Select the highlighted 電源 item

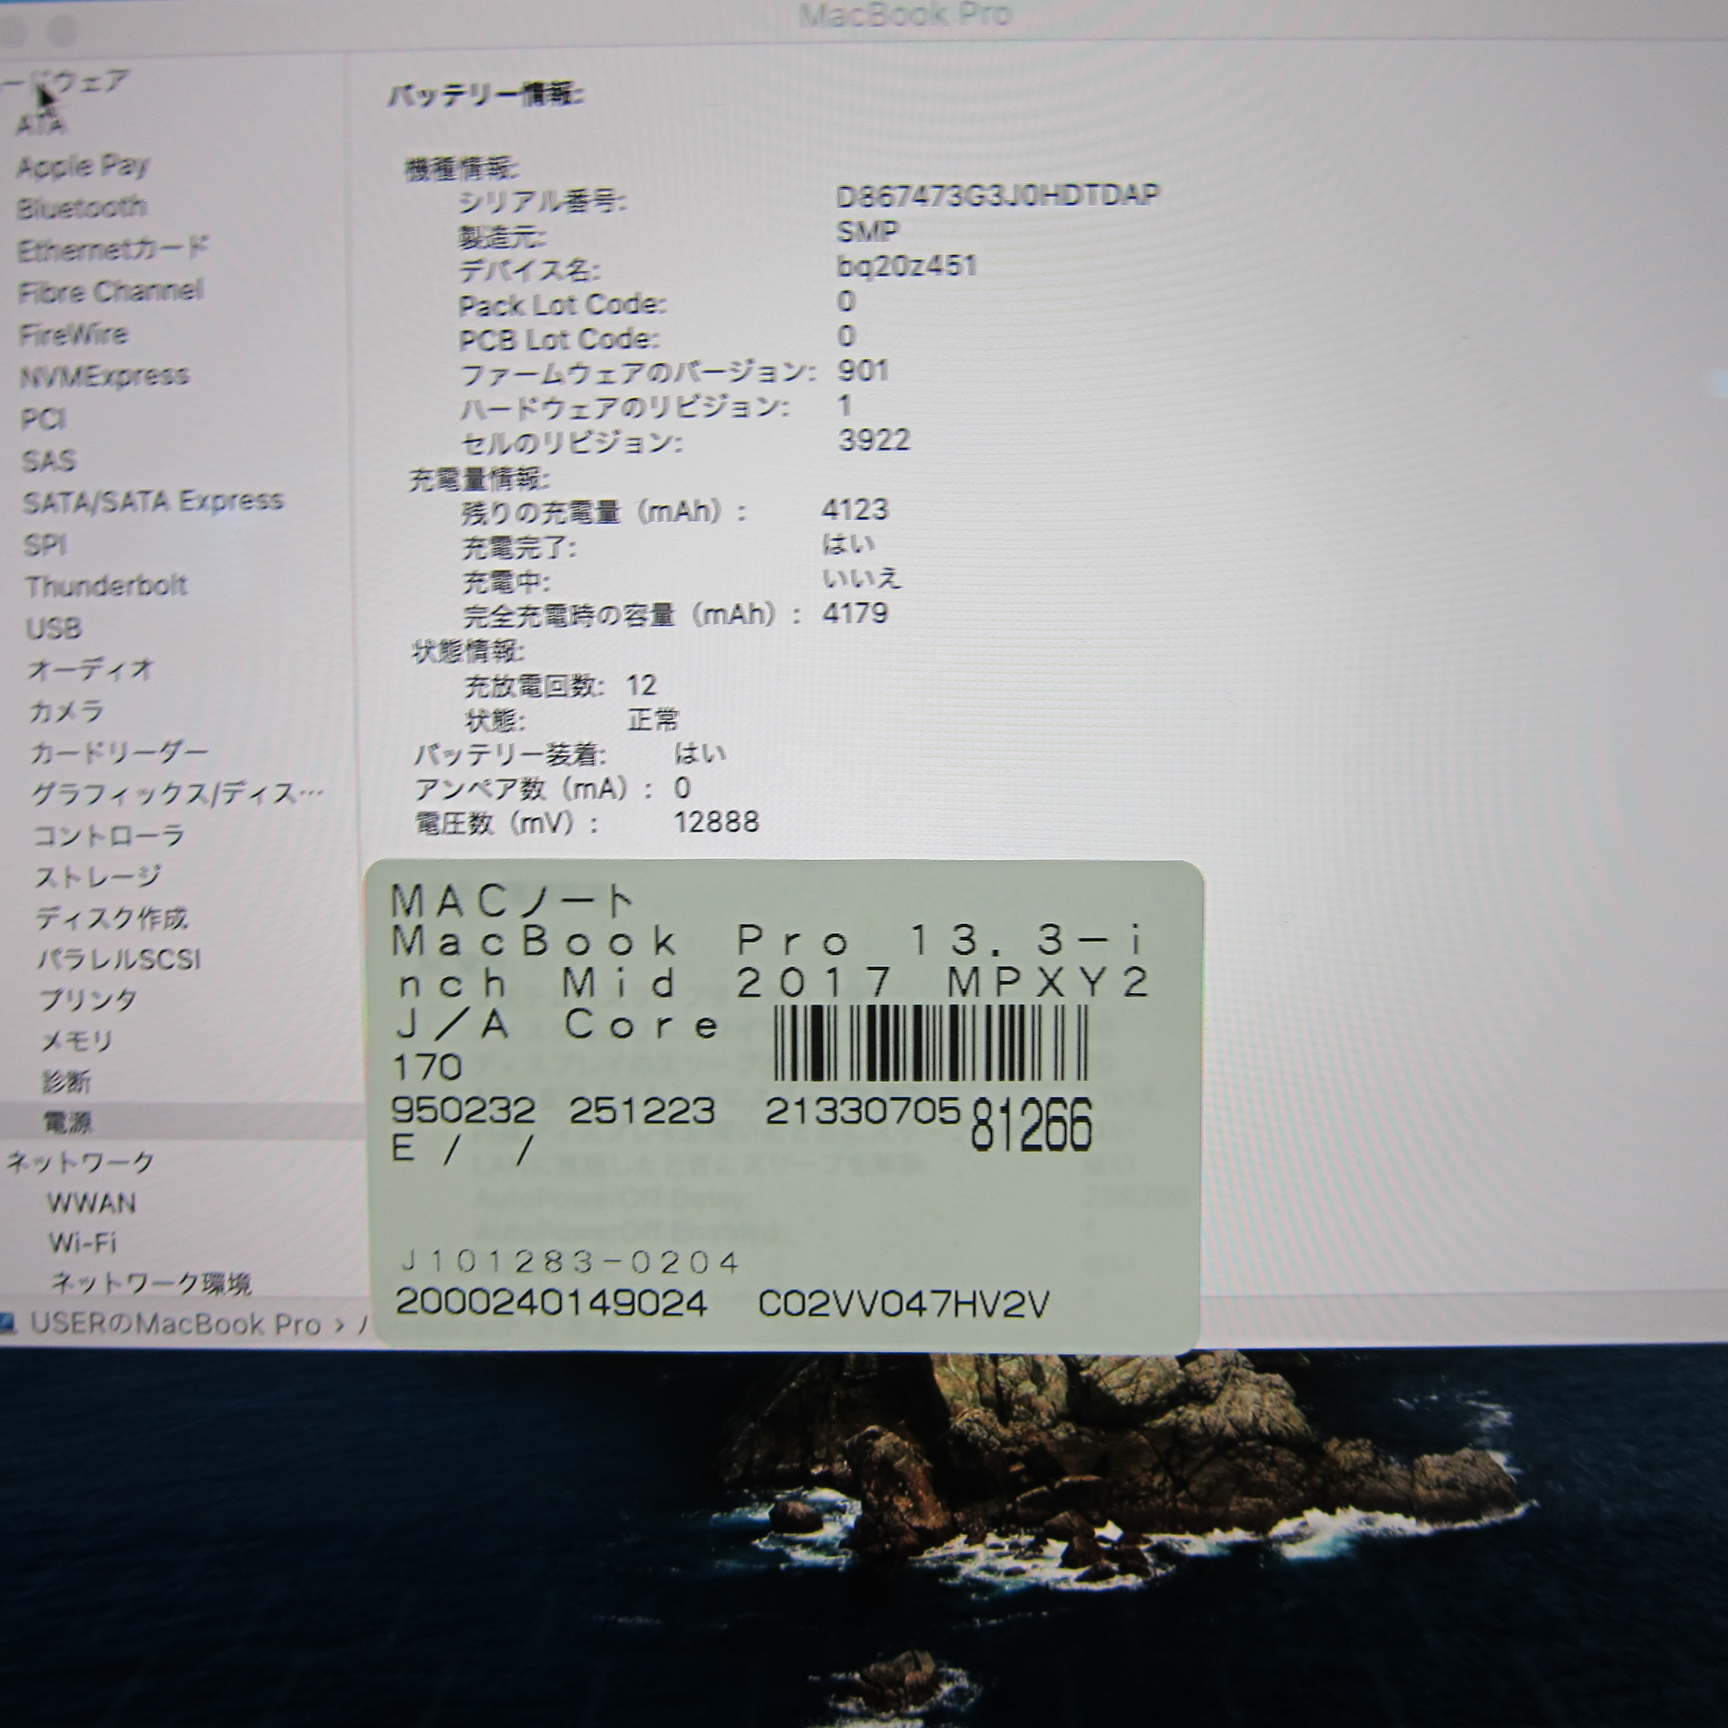(x=68, y=1122)
